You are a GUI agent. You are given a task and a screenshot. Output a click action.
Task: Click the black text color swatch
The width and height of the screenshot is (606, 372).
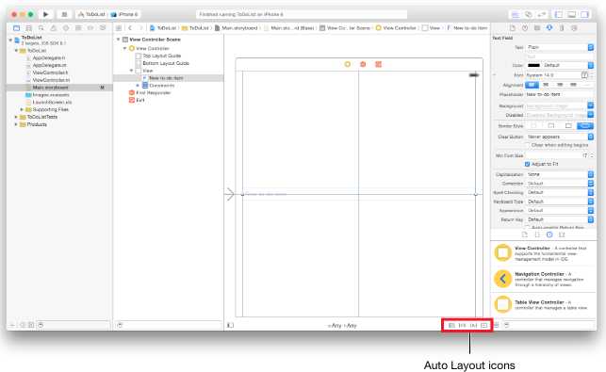pyautogui.click(x=533, y=65)
